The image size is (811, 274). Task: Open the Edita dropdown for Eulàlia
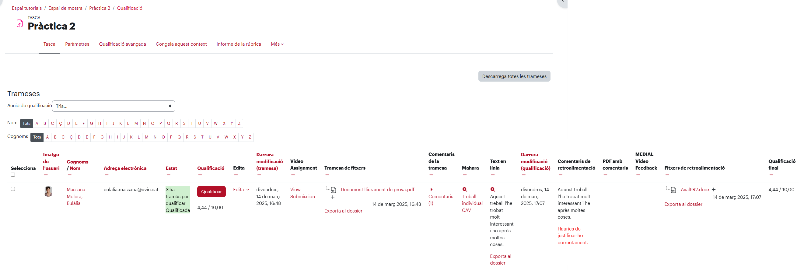click(241, 190)
